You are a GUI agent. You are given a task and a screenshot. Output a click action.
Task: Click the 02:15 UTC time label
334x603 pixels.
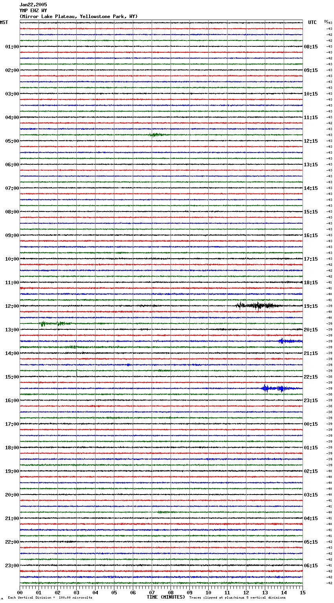pyautogui.click(x=311, y=471)
